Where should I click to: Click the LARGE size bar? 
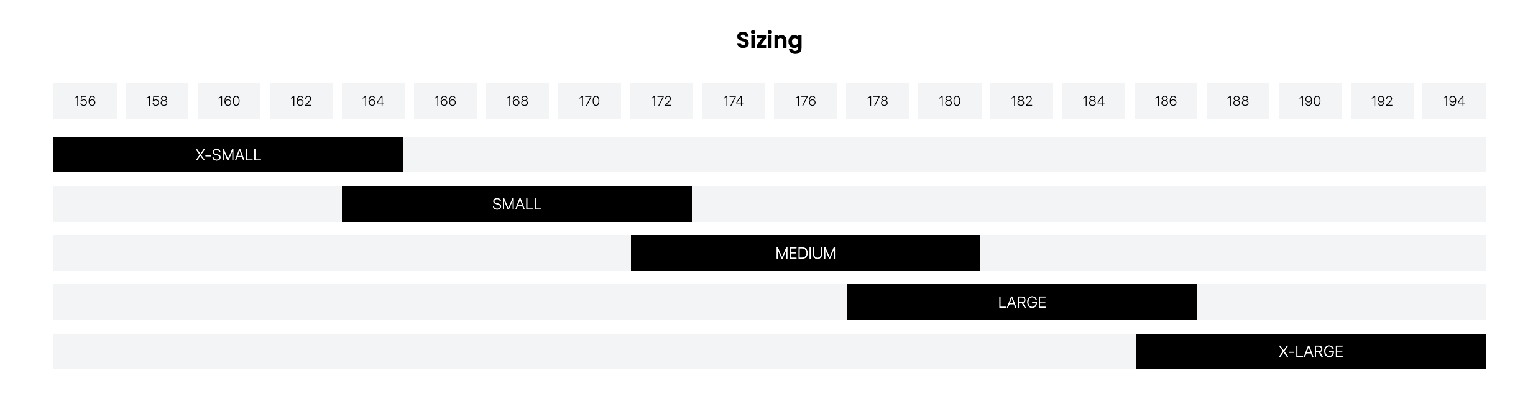coord(1022,302)
